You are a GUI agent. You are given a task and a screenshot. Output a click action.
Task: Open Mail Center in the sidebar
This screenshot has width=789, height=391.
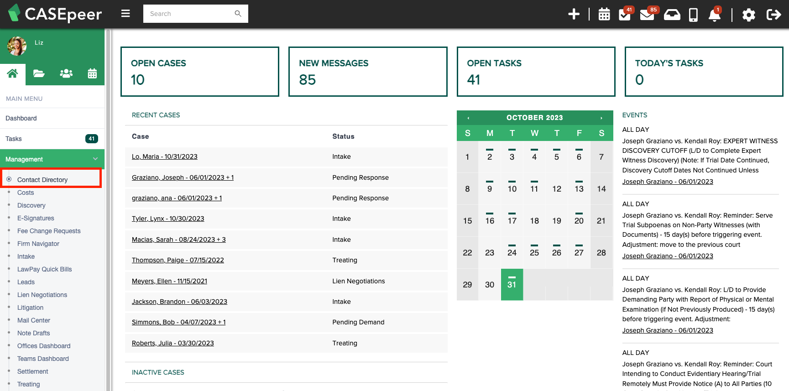click(34, 320)
